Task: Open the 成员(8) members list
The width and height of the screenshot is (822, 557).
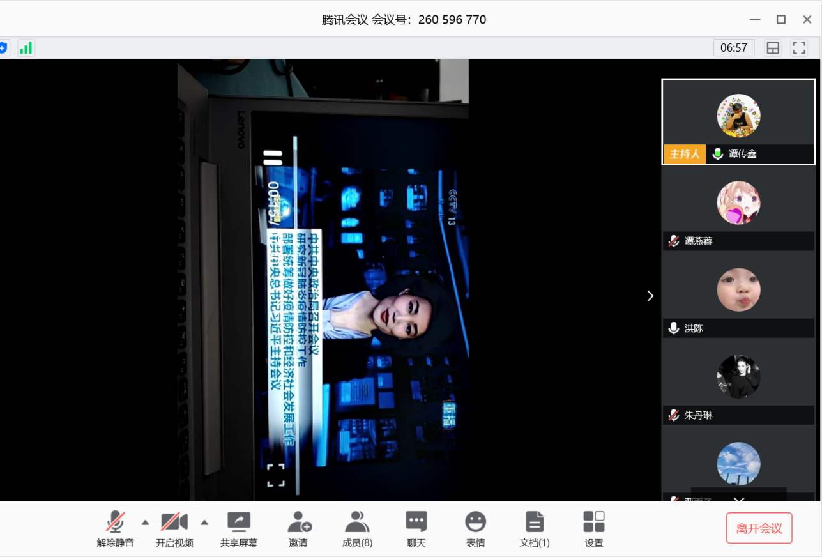Action: point(357,529)
